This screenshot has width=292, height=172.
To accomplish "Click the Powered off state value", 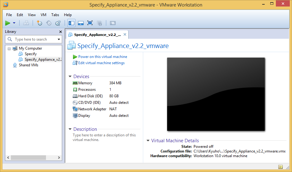I will [x=203, y=147].
